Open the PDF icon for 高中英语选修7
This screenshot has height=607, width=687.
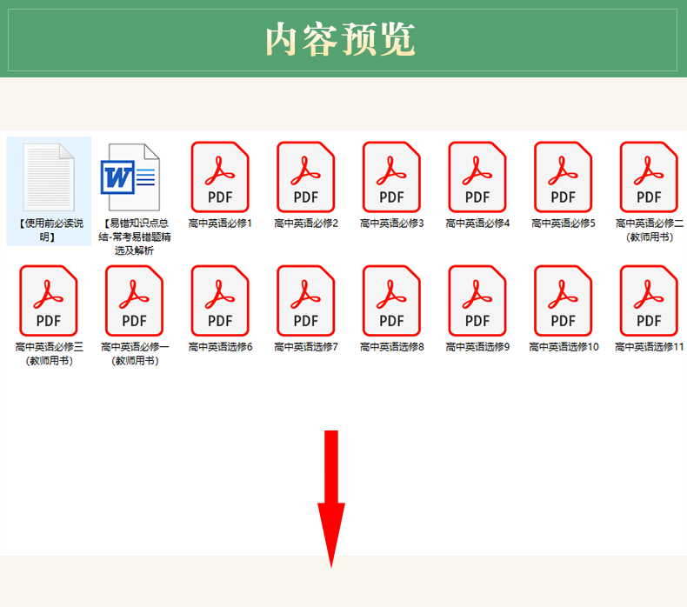point(306,301)
